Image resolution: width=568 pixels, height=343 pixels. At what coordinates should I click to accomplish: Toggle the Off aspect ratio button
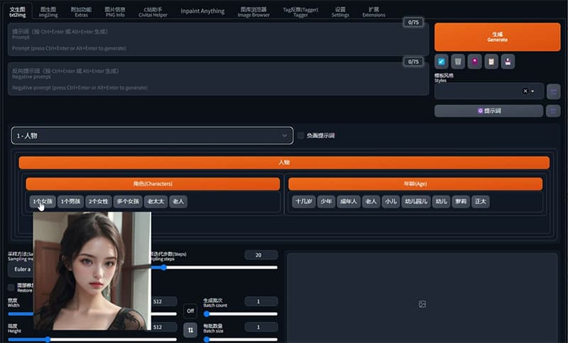pyautogui.click(x=190, y=310)
